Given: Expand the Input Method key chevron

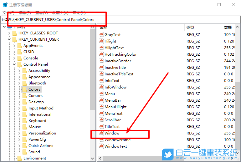Looking at the screenshot, I should point(19,108).
